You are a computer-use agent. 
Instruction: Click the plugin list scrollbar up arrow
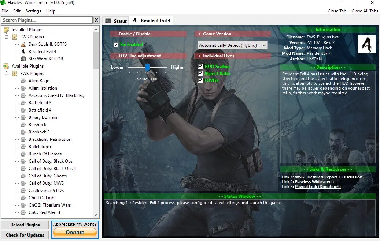96,29
